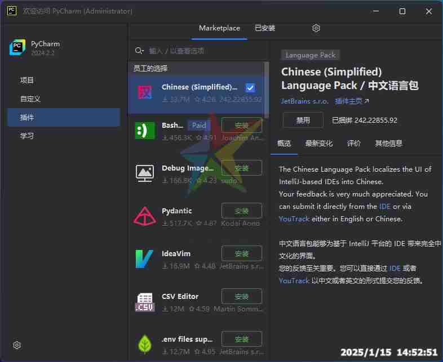Viewport: 443px width, 362px height.
Task: Select 学习 in the sidebar
Action: (64, 136)
